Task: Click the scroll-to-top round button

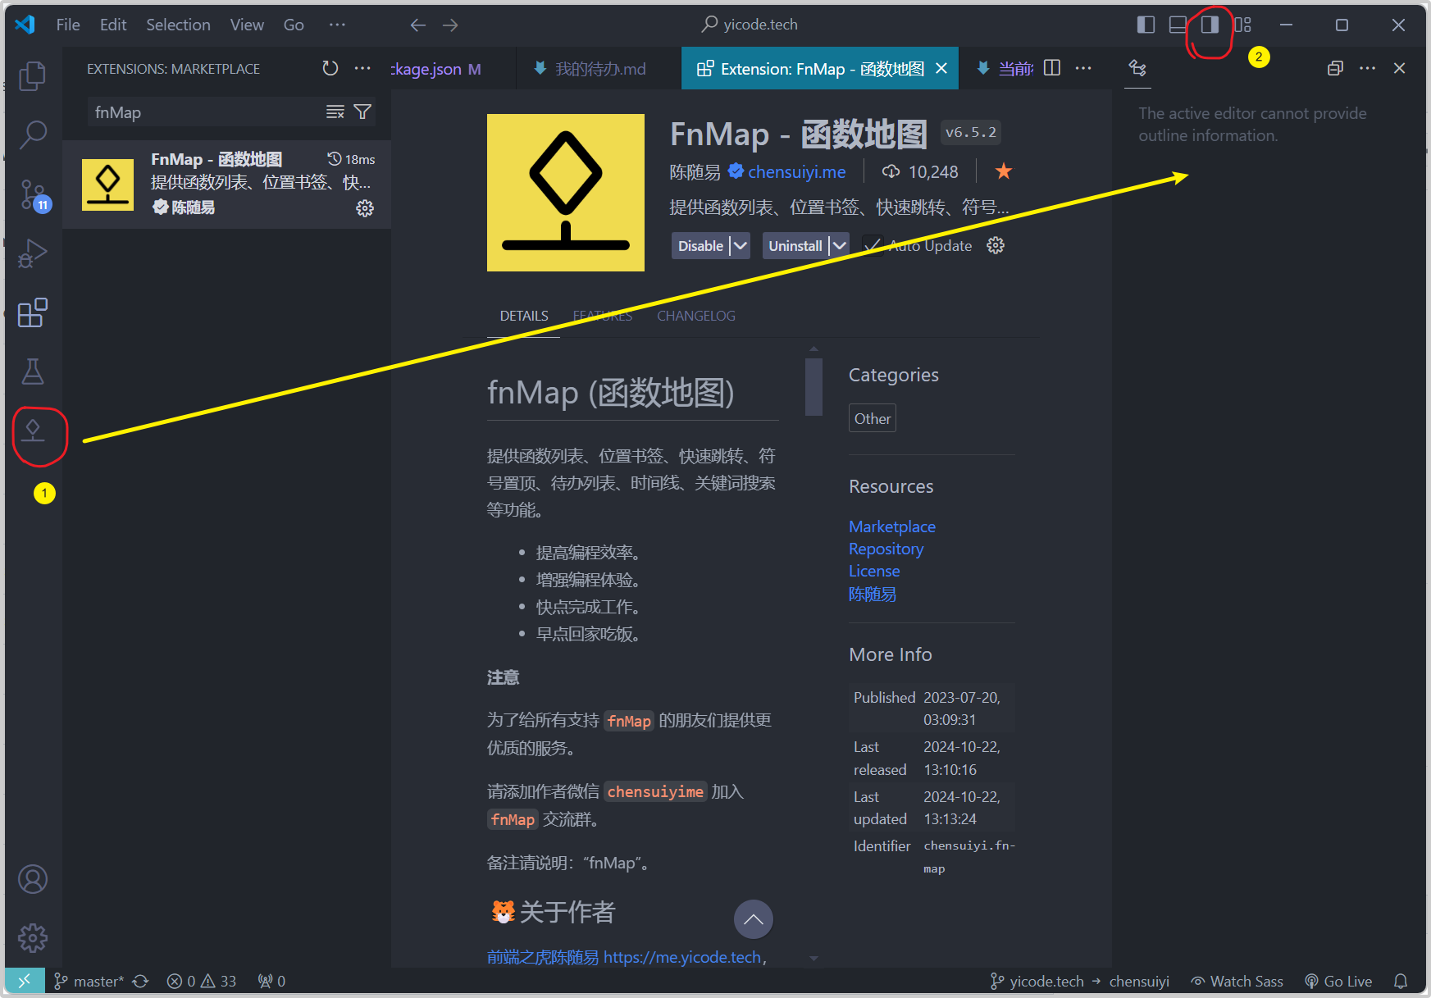Action: tap(754, 919)
